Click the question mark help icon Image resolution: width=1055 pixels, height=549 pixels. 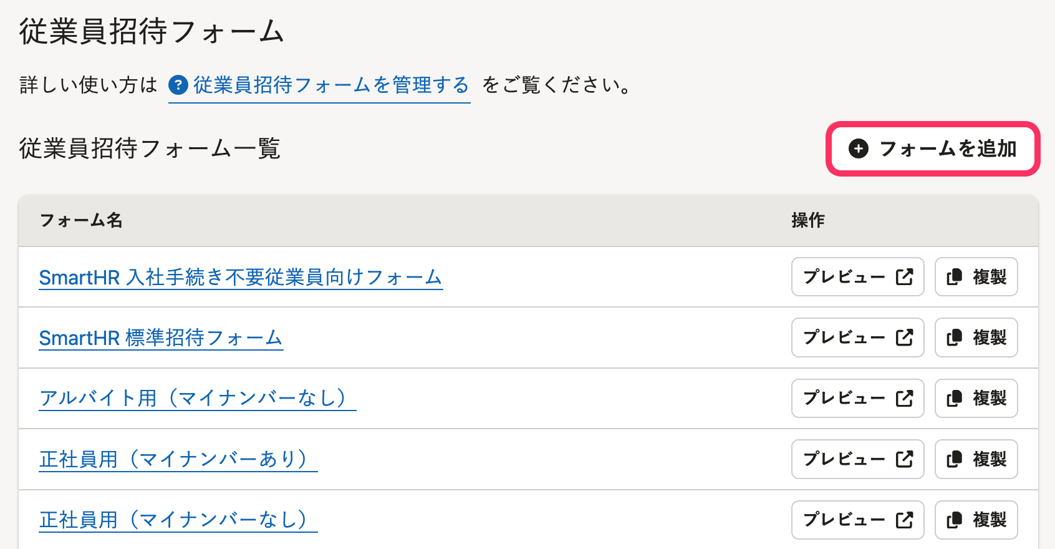pos(178,85)
